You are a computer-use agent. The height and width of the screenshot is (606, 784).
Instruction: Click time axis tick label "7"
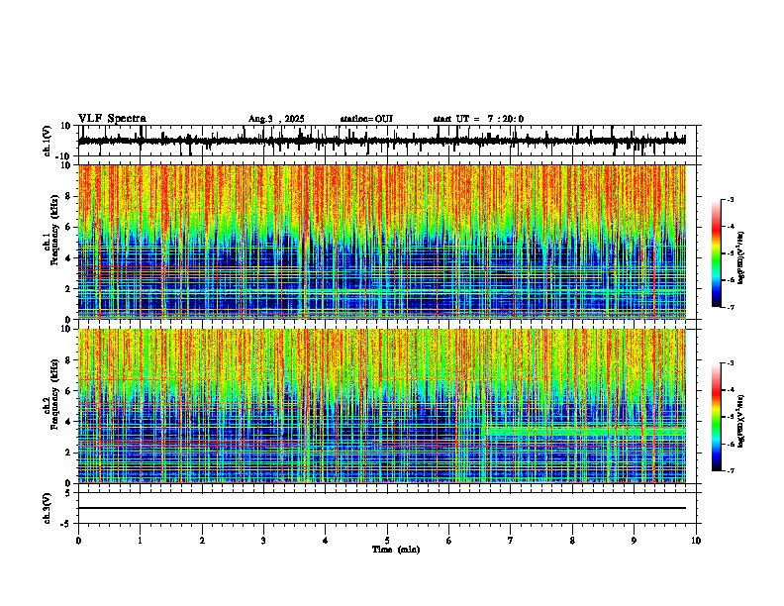[511, 541]
